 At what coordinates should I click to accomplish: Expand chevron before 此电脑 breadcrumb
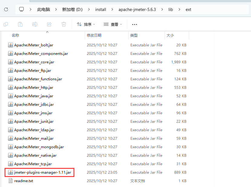click(31, 9)
